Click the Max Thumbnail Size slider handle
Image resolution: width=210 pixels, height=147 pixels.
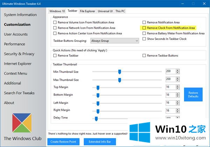[120, 80]
